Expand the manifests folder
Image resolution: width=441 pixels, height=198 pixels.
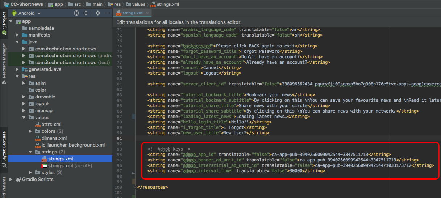[x=17, y=35]
